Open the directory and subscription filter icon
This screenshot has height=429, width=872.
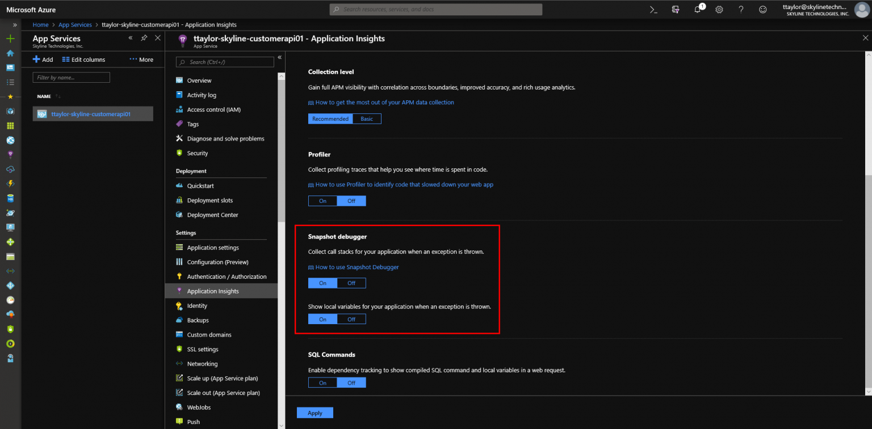click(676, 10)
